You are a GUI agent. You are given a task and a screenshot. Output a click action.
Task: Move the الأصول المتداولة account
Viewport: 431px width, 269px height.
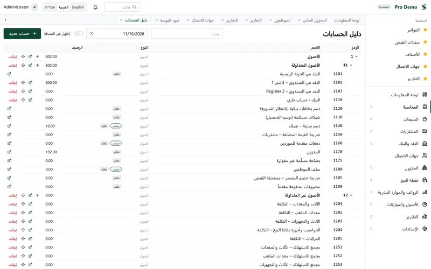pyautogui.click(x=23, y=65)
